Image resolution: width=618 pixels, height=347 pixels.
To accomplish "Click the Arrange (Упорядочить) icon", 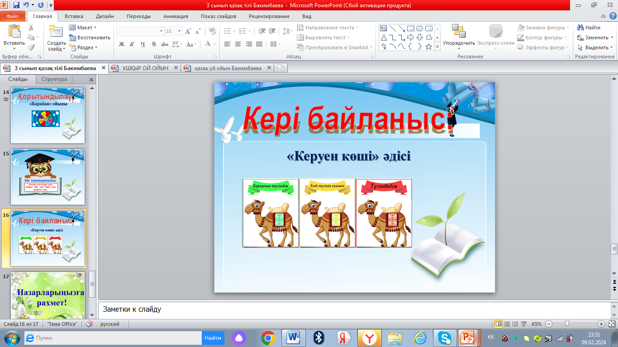I will tap(459, 32).
